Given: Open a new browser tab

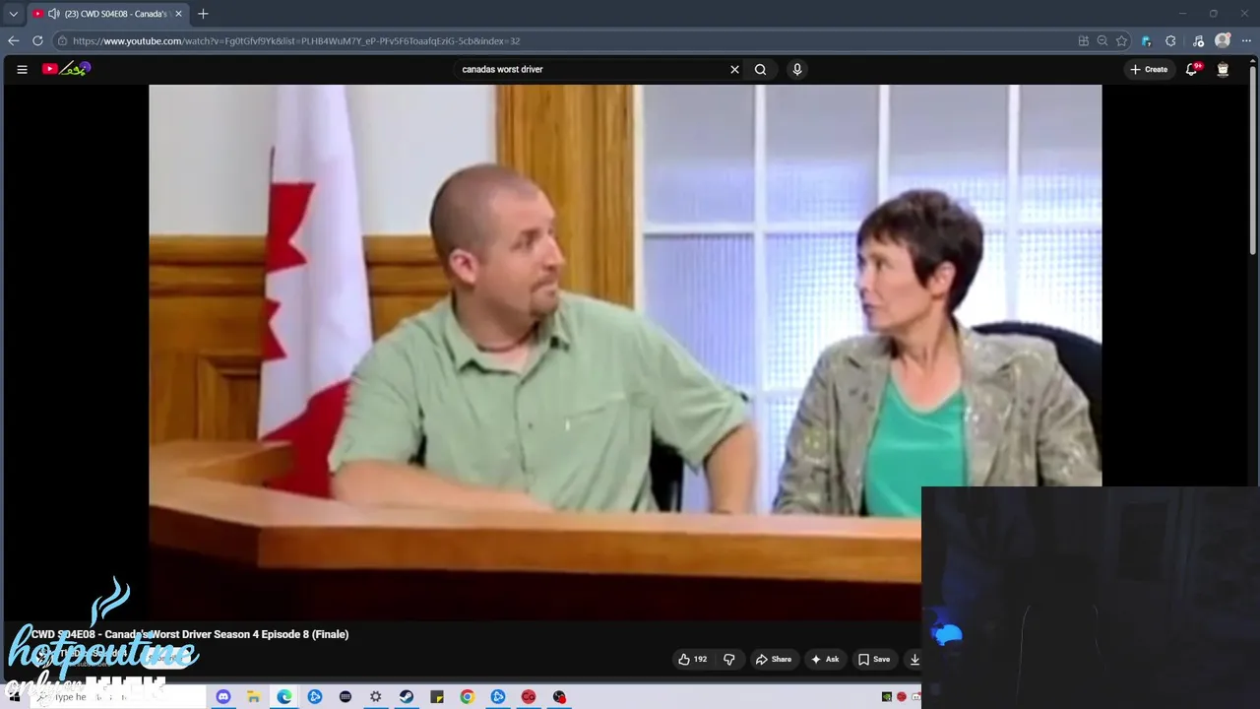Looking at the screenshot, I should (x=203, y=14).
